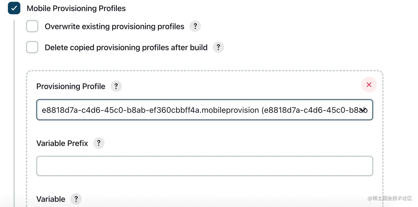The width and height of the screenshot is (418, 207).
Task: Click the chevron arrow in profile select
Action: pos(364,110)
